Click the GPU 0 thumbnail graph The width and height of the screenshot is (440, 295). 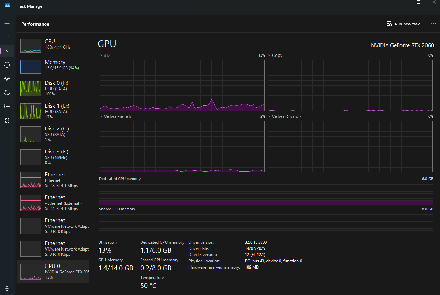click(x=31, y=272)
